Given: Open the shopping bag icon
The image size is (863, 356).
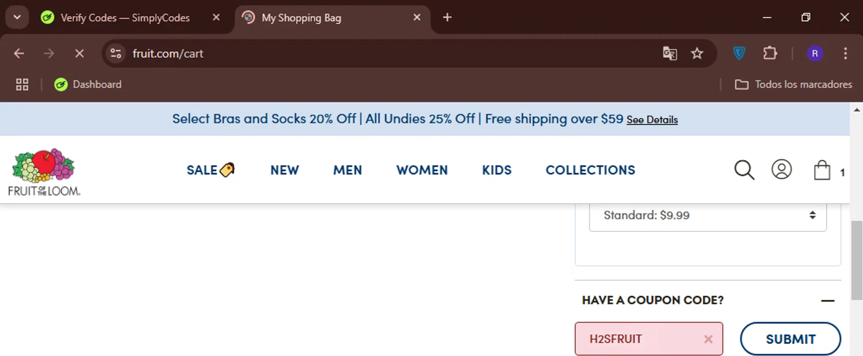Looking at the screenshot, I should point(822,171).
